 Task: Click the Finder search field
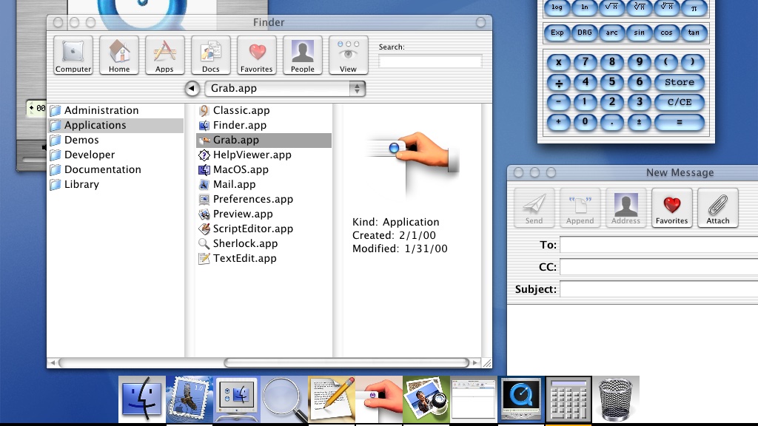click(430, 61)
